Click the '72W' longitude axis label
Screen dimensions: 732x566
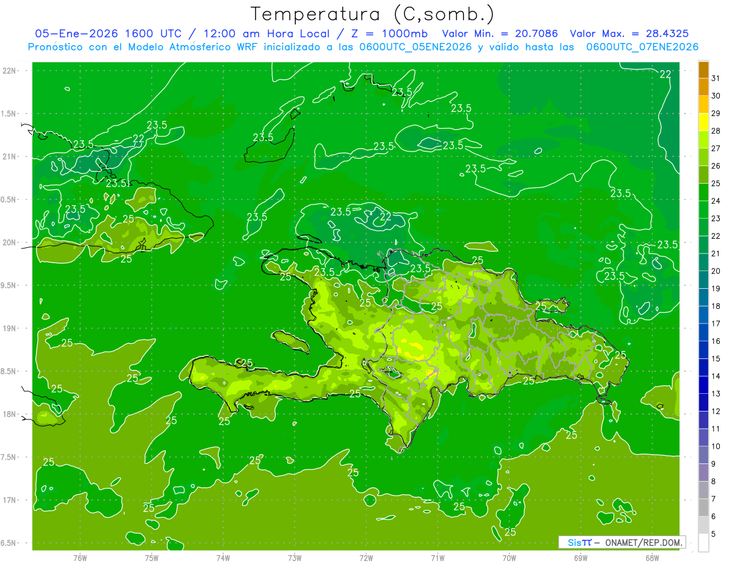366,558
